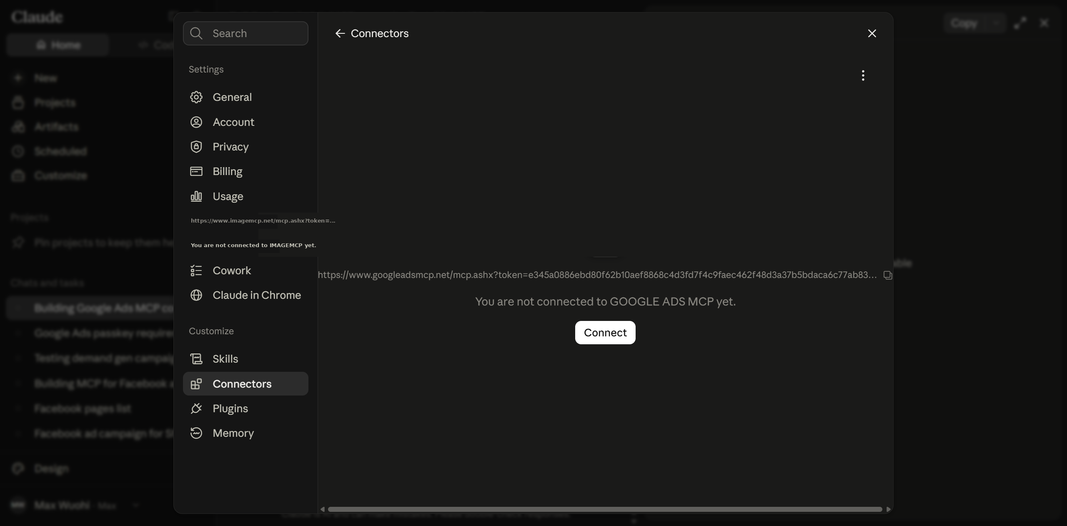Copy the Google Ads MCP URL
Screen dimensions: 1067x526
click(x=888, y=275)
